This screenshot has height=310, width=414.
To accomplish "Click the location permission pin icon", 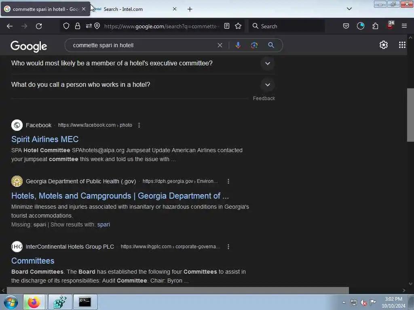I will coord(97,26).
